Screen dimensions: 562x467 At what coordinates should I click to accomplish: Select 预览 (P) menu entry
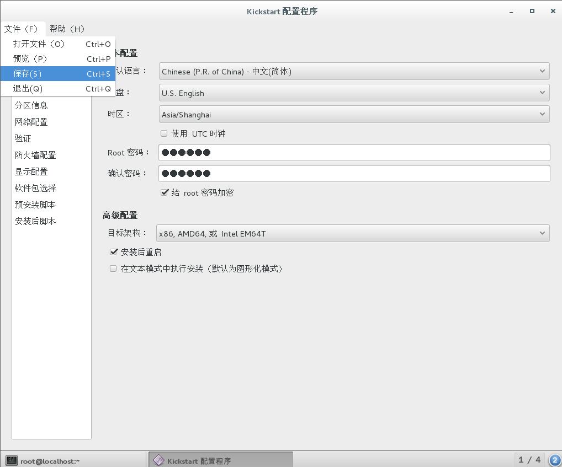(58, 58)
